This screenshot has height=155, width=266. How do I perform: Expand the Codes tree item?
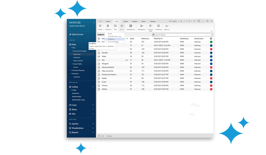[x=71, y=90]
